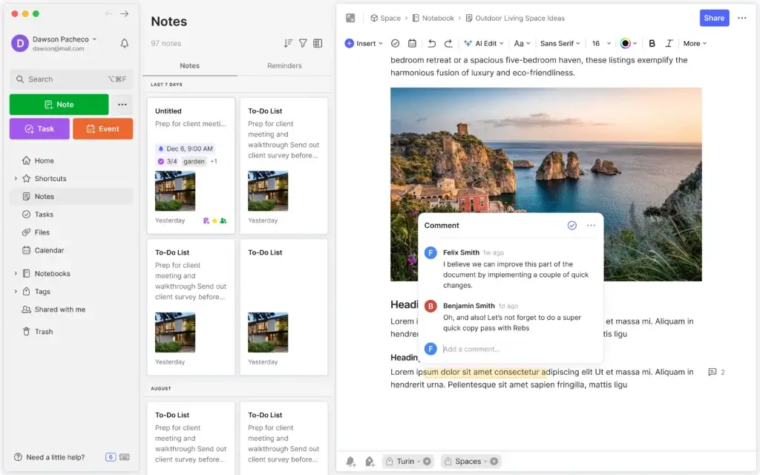Switch the notes list view layout

point(318,43)
